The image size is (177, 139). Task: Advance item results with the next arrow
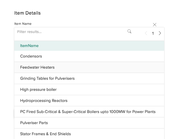click(160, 33)
